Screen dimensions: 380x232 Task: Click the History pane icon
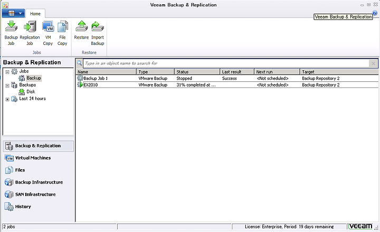[x=9, y=207]
